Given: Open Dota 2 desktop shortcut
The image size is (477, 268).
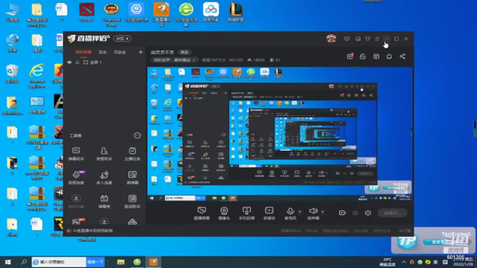Looking at the screenshot, I should coord(86,12).
